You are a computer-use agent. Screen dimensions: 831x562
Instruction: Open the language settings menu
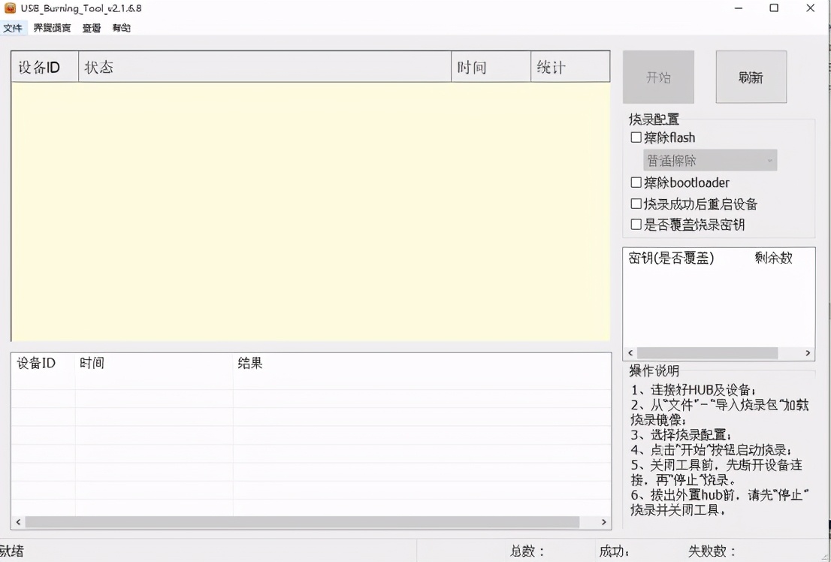pyautogui.click(x=50, y=28)
